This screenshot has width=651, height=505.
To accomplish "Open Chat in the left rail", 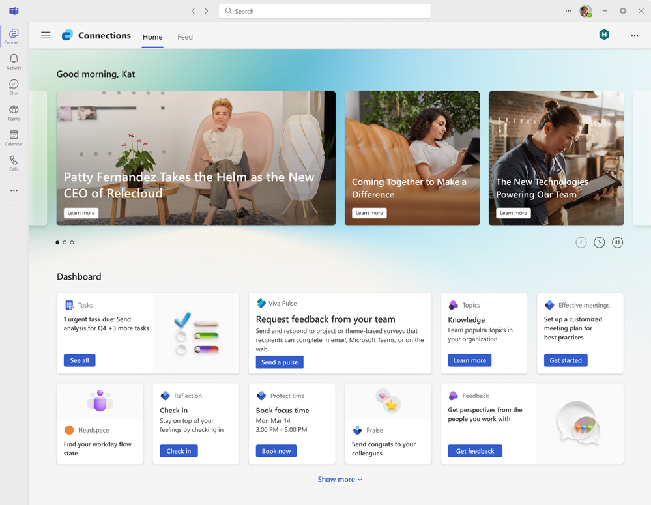I will click(x=14, y=87).
